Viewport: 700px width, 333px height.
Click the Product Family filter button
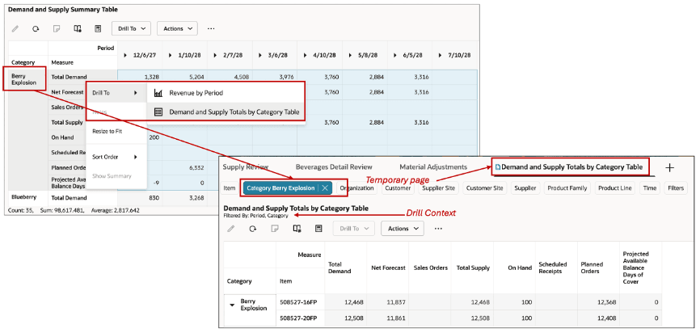[567, 188]
